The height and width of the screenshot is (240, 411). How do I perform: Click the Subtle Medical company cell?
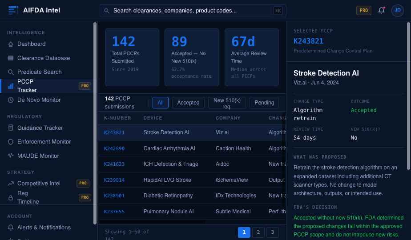[x=233, y=212]
